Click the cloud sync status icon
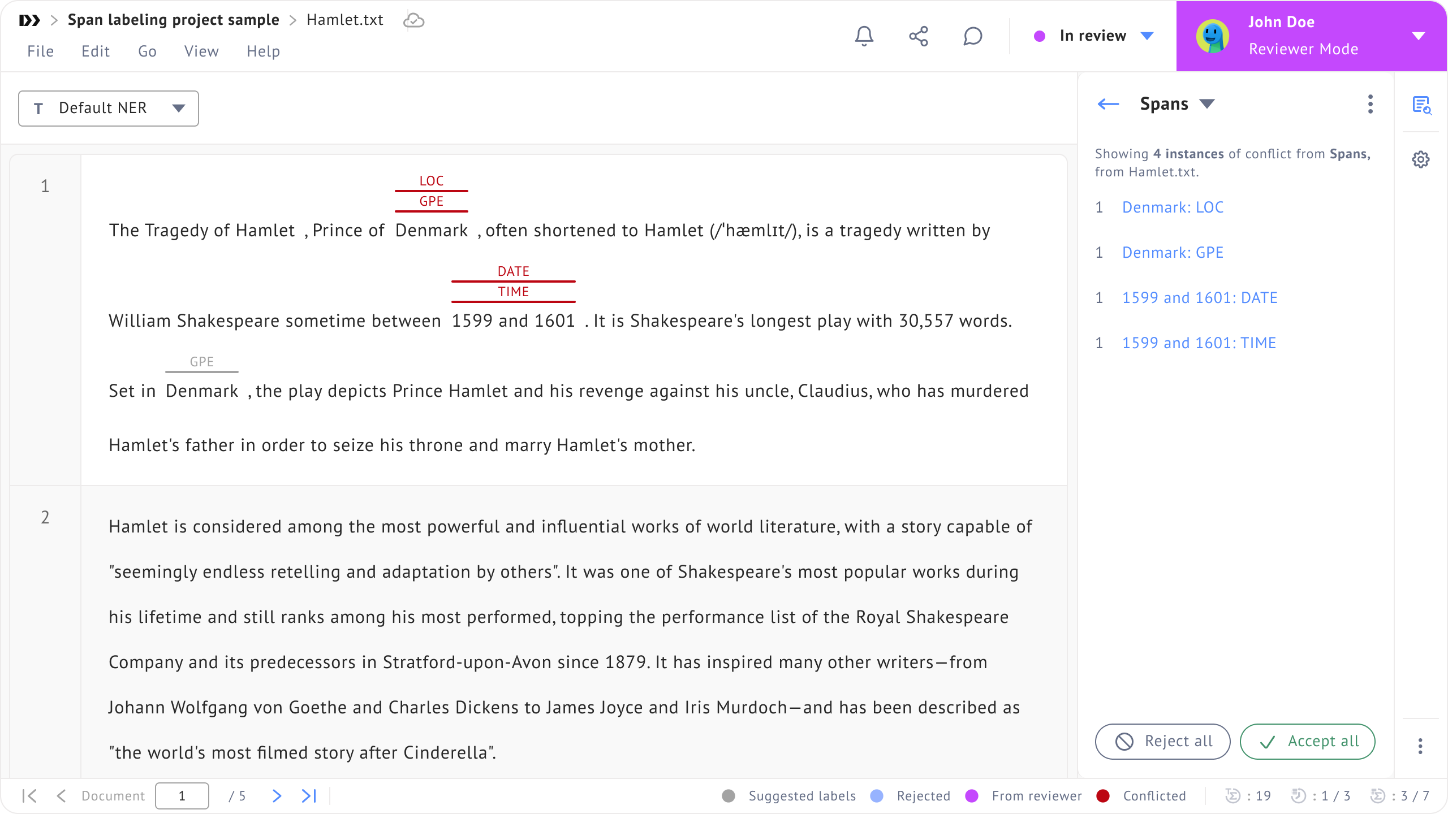Image resolution: width=1448 pixels, height=814 pixels. pos(413,20)
